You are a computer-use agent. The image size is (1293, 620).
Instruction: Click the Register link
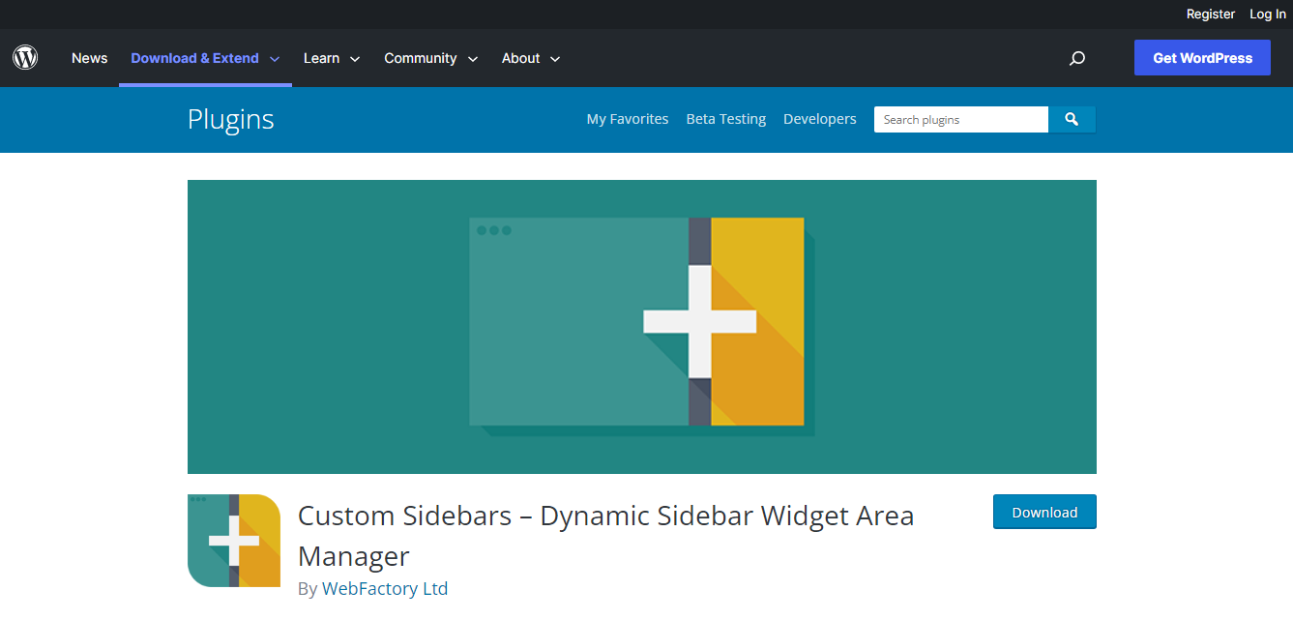1210,14
